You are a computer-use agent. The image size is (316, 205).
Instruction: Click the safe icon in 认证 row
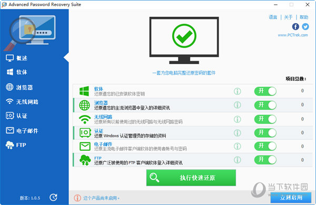click(85, 133)
